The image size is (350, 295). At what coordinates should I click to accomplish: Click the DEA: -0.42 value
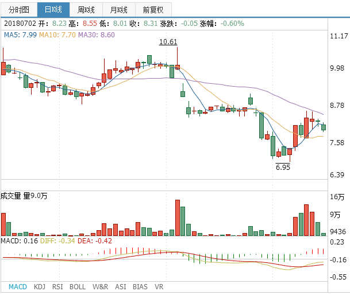tap(95, 241)
